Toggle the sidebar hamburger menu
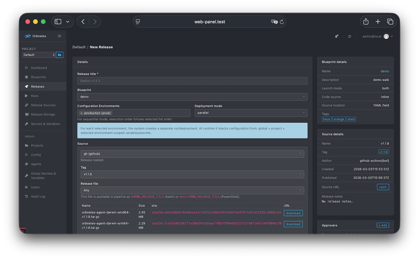Screen dimensions: 419x259 [59, 36]
